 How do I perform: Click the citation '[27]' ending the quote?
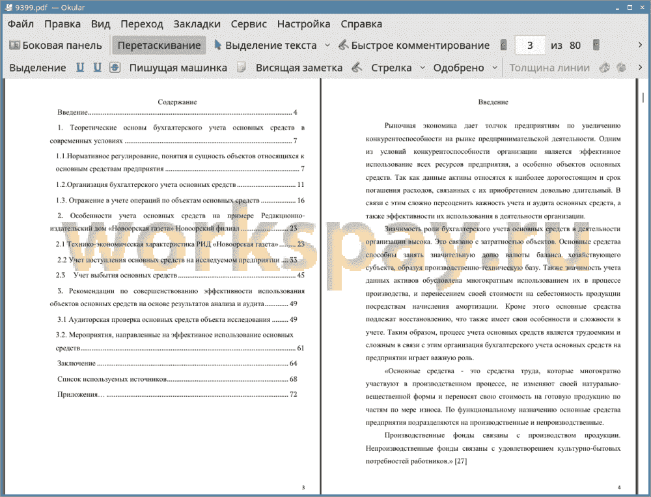(x=460, y=461)
